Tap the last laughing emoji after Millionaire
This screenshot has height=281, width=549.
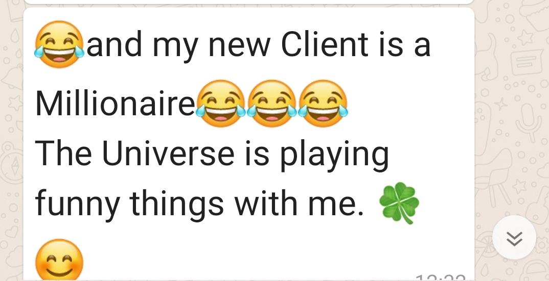(323, 104)
